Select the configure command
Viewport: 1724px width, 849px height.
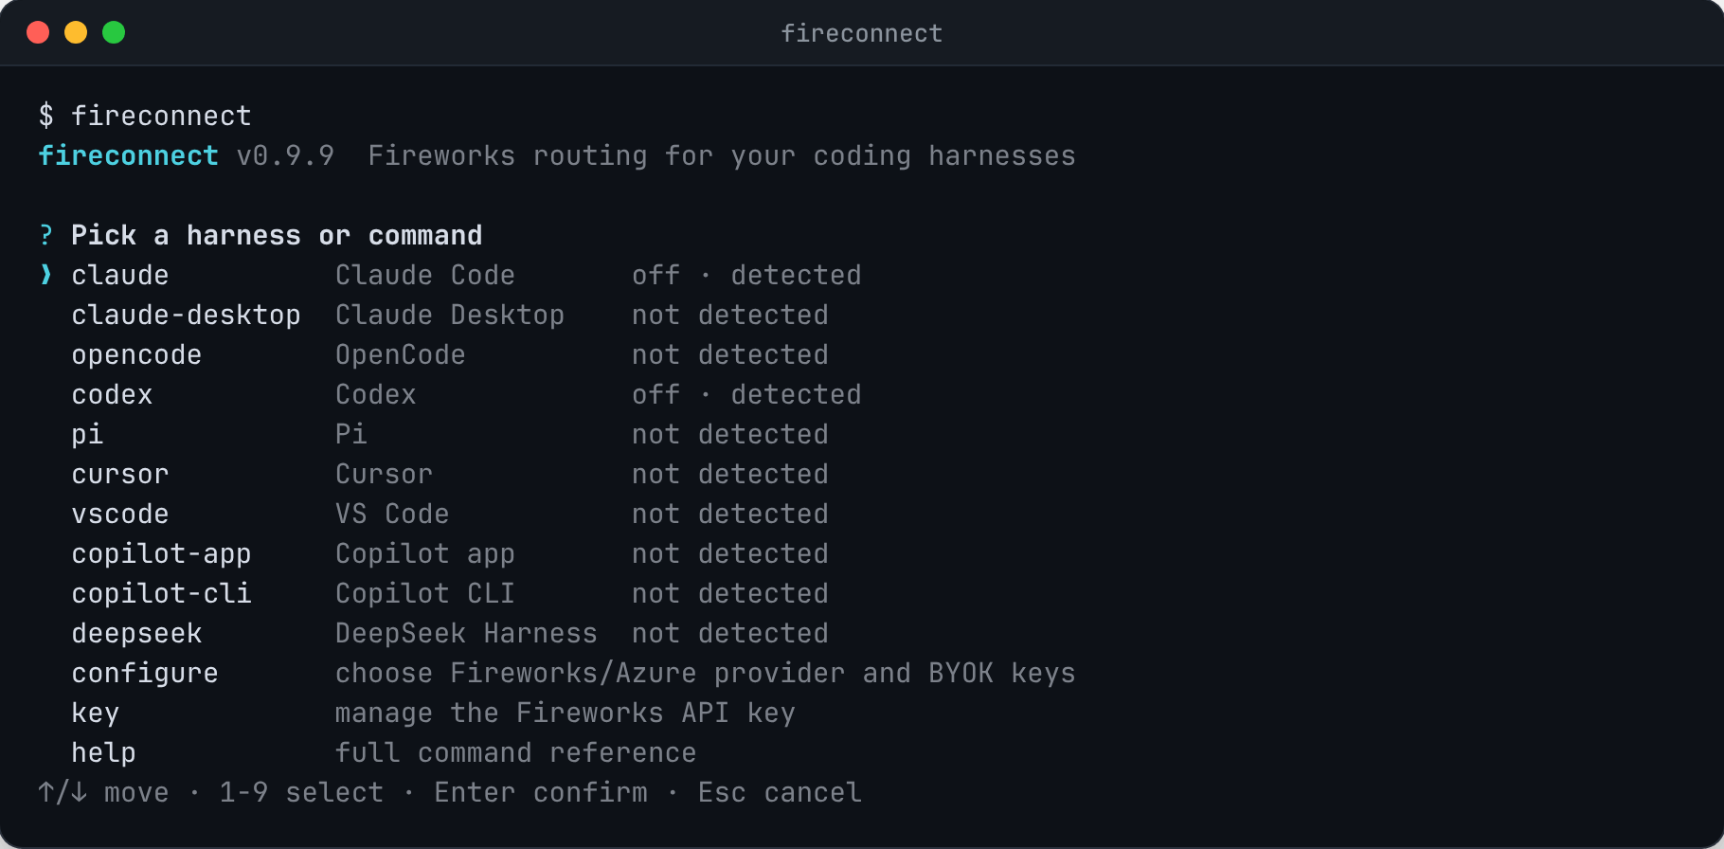[x=145, y=673]
